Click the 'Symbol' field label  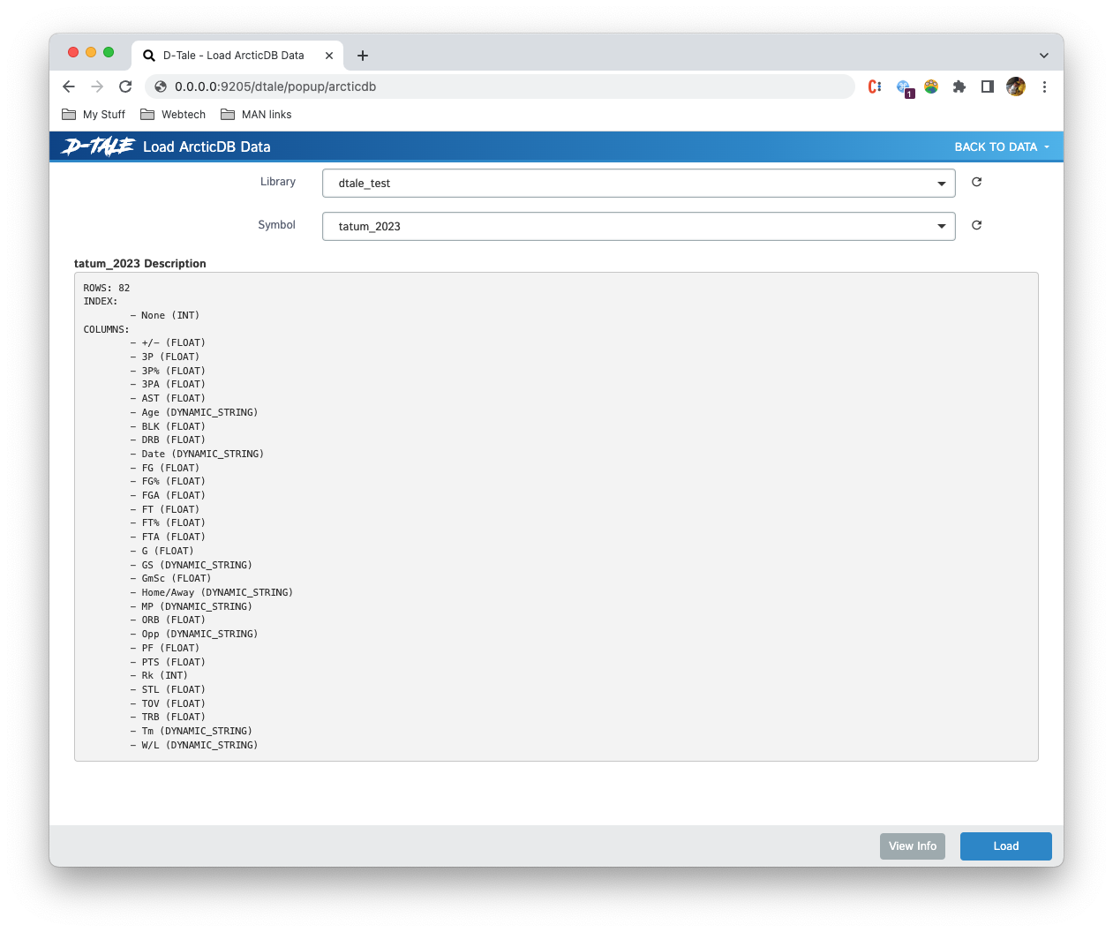276,225
